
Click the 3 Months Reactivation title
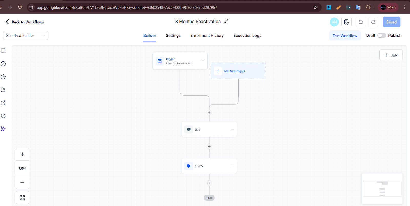tap(198, 22)
